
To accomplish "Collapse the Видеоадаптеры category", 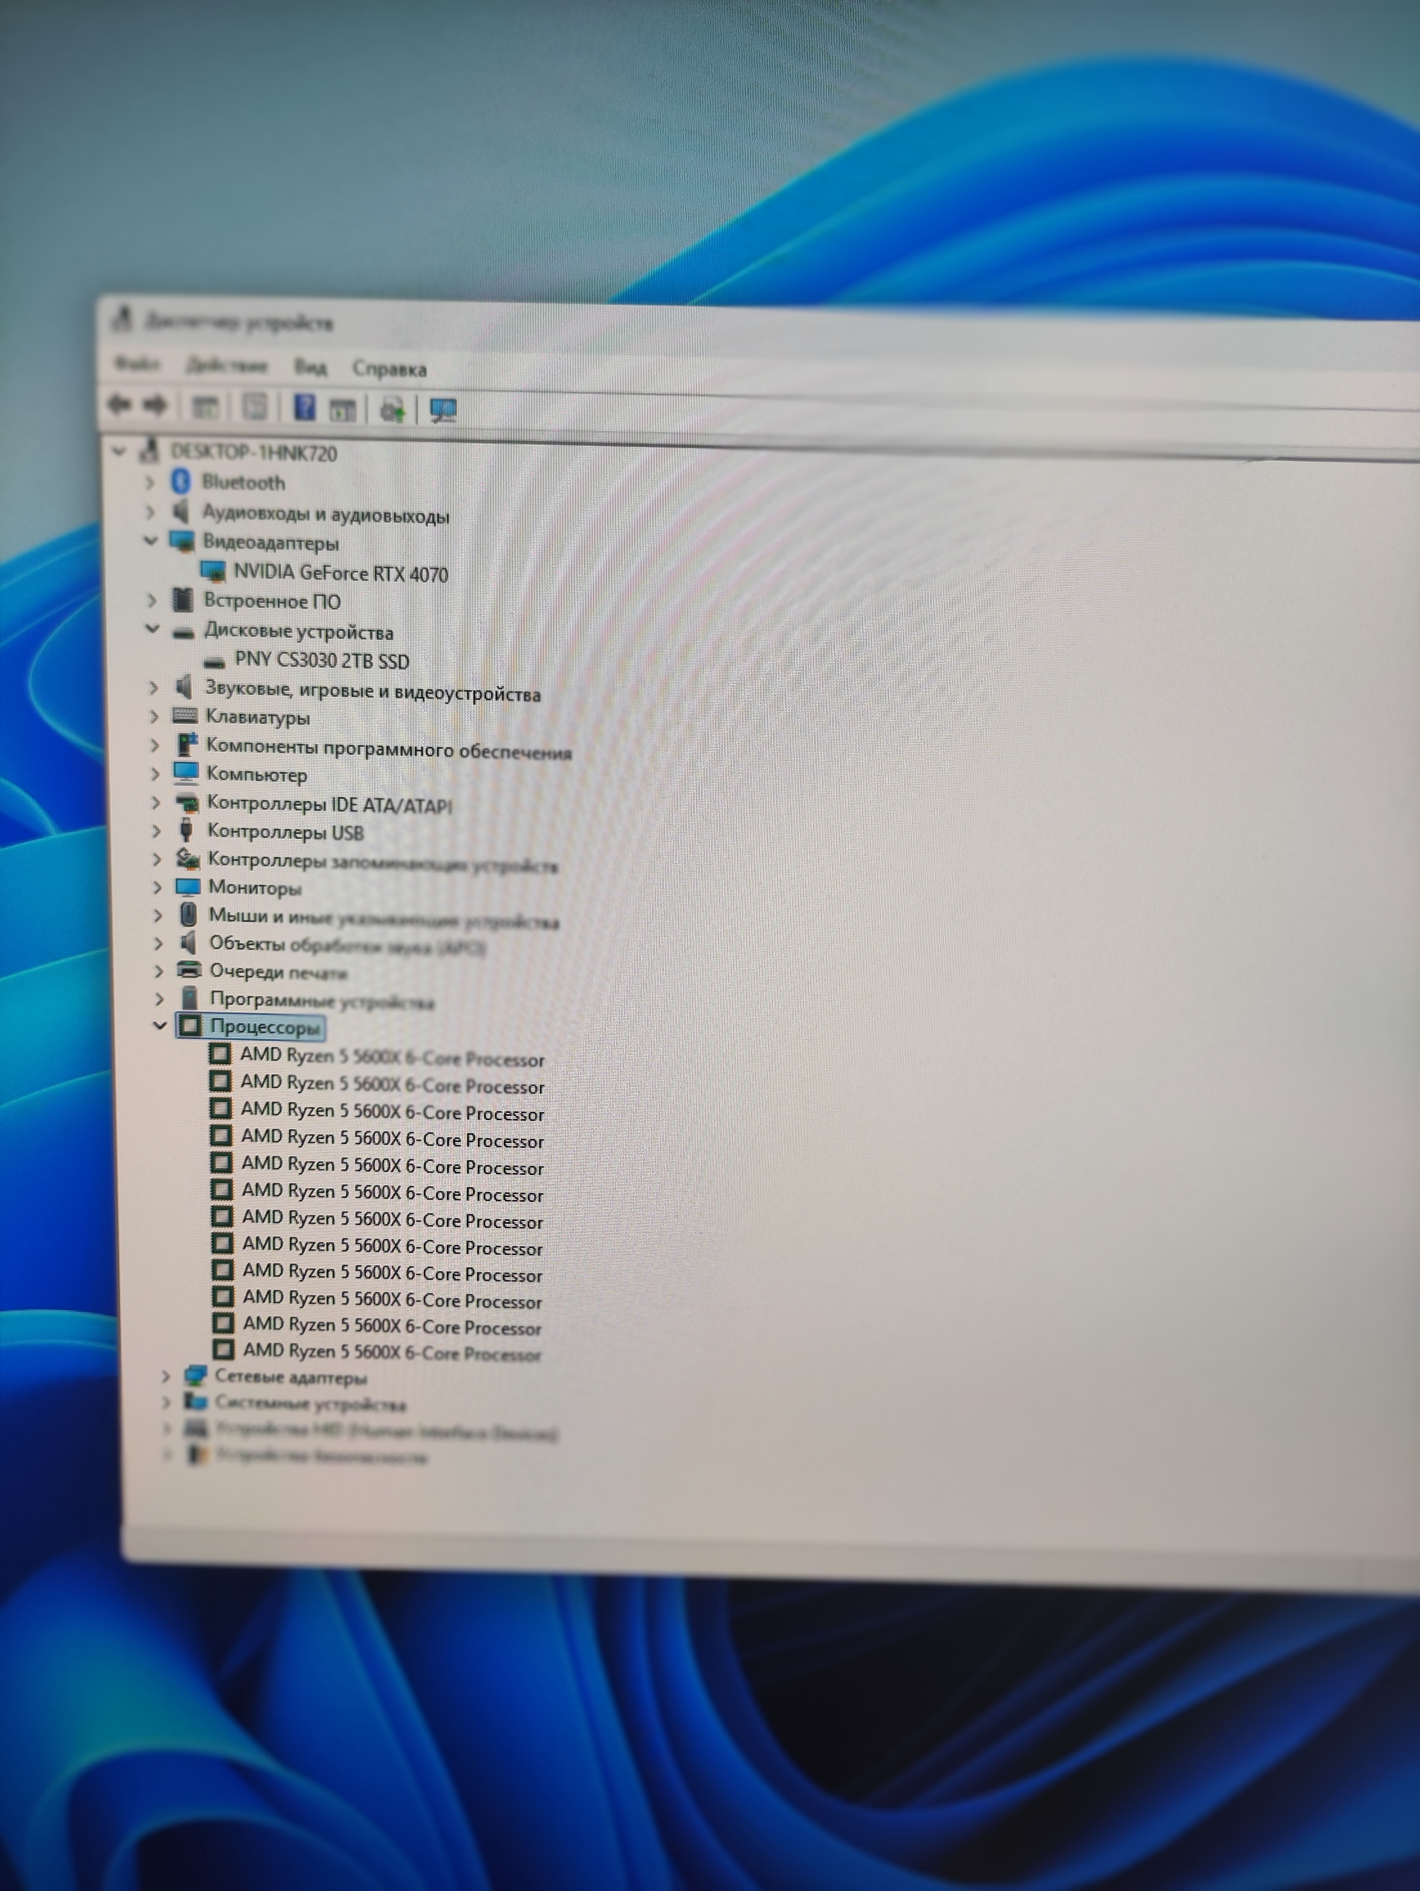I will (151, 540).
